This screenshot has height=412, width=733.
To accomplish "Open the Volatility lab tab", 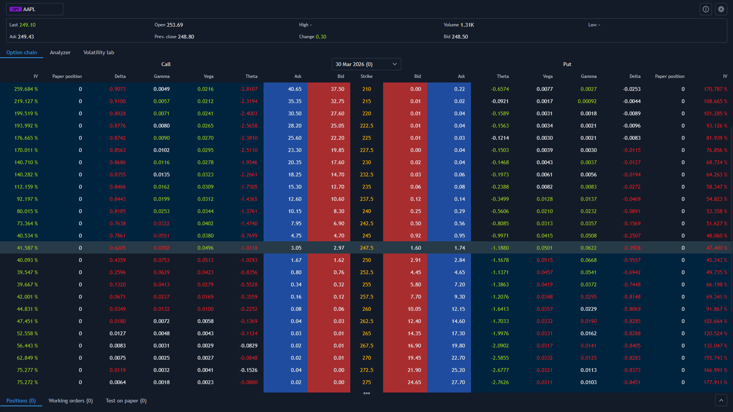I will tap(99, 52).
